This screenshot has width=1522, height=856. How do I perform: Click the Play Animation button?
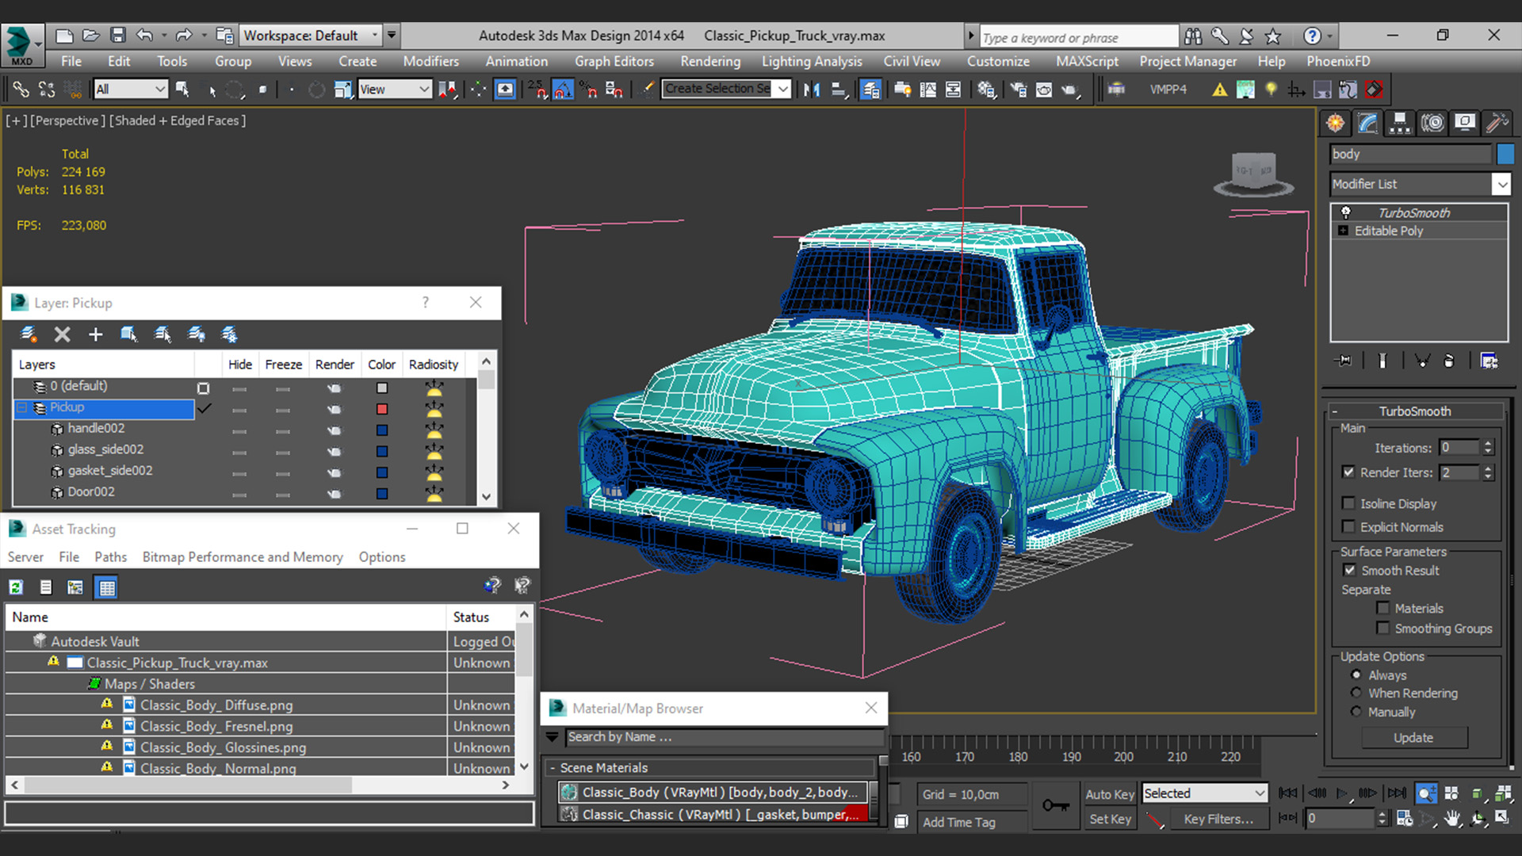(1342, 793)
